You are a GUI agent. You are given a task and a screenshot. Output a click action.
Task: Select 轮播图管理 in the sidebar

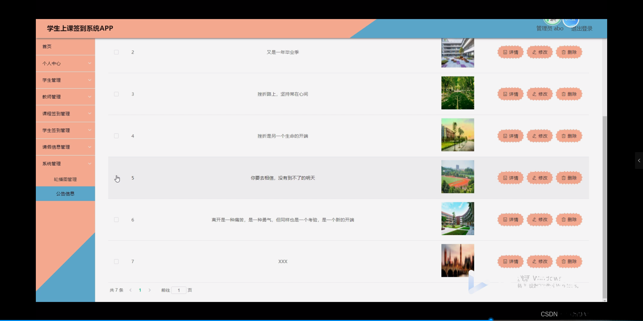(65, 179)
